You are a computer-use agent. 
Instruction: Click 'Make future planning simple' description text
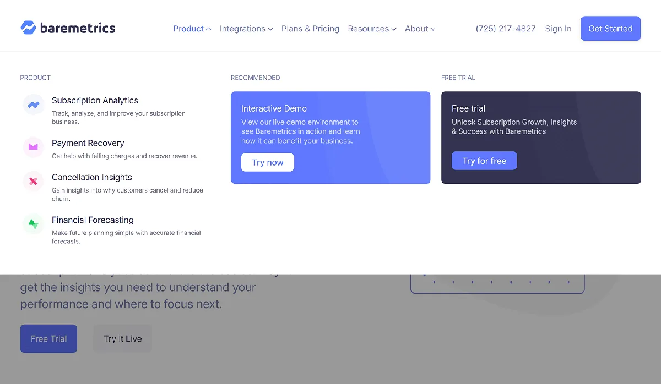(x=126, y=237)
